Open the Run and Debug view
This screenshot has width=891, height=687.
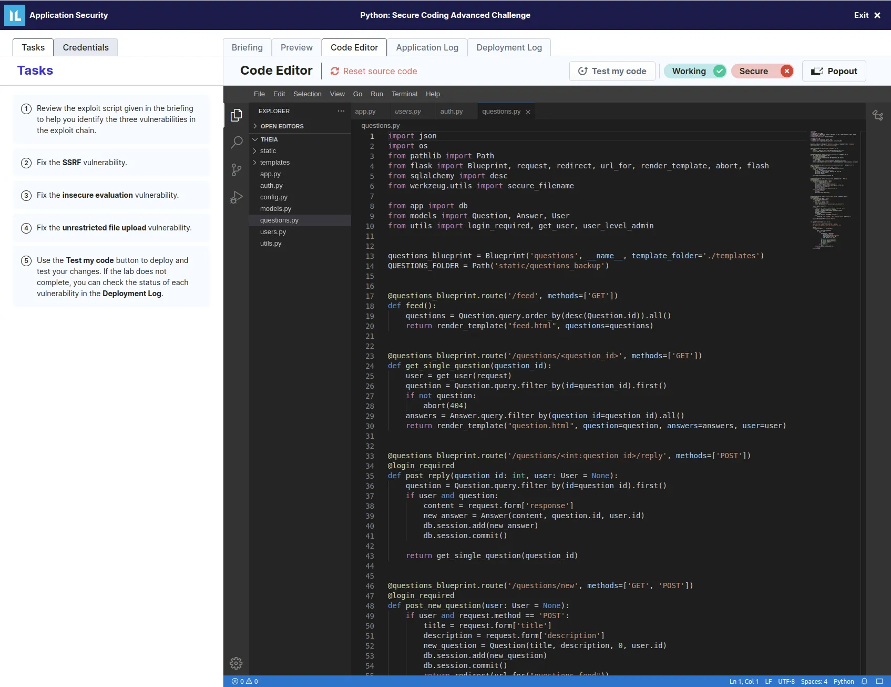point(237,197)
